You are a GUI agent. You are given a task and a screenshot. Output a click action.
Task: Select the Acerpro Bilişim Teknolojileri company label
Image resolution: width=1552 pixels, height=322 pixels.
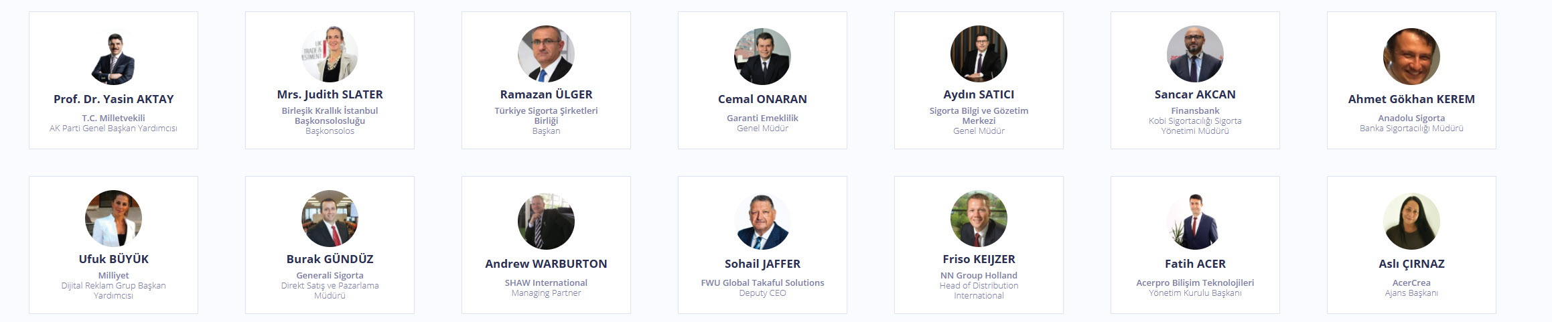click(x=1195, y=283)
